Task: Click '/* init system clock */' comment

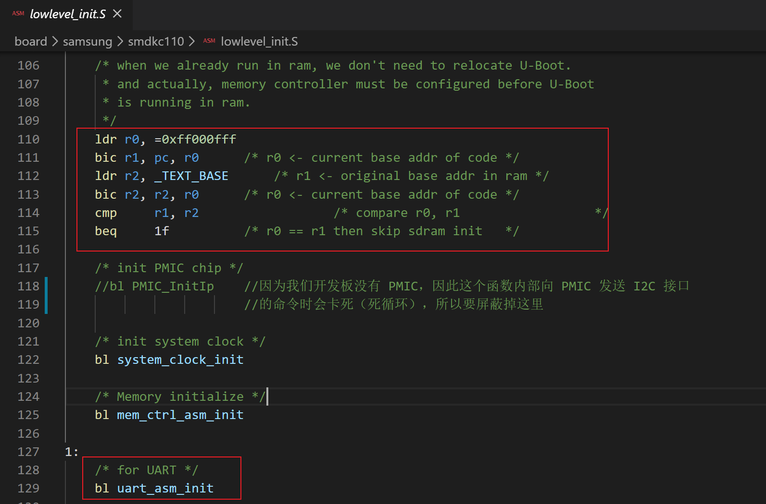Action: [x=180, y=342]
